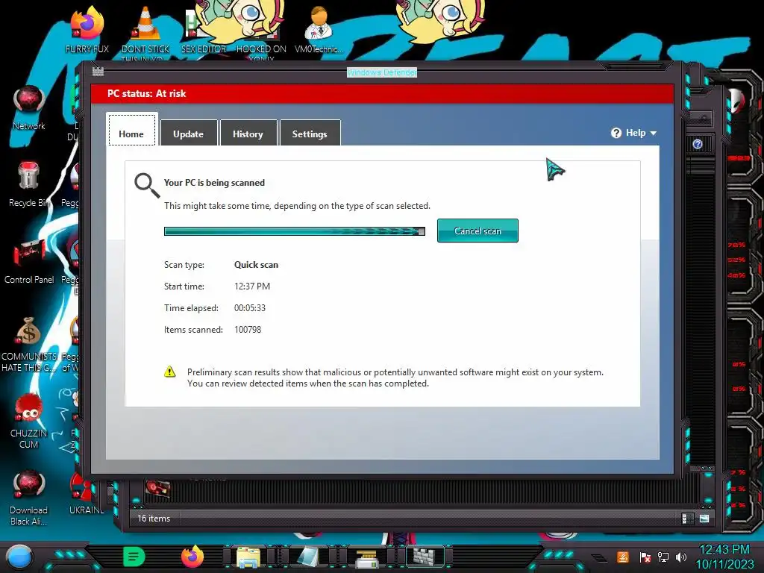Select the Firefox desktop shortcut

coord(87,29)
